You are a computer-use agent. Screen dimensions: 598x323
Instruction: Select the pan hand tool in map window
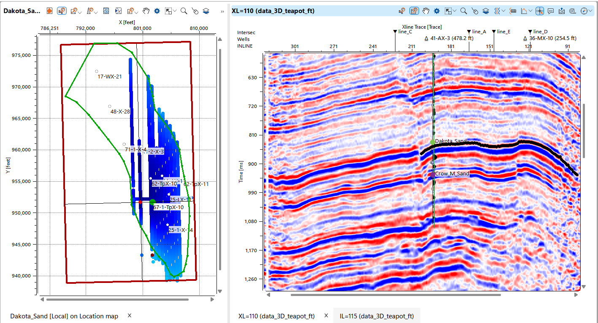(146, 11)
